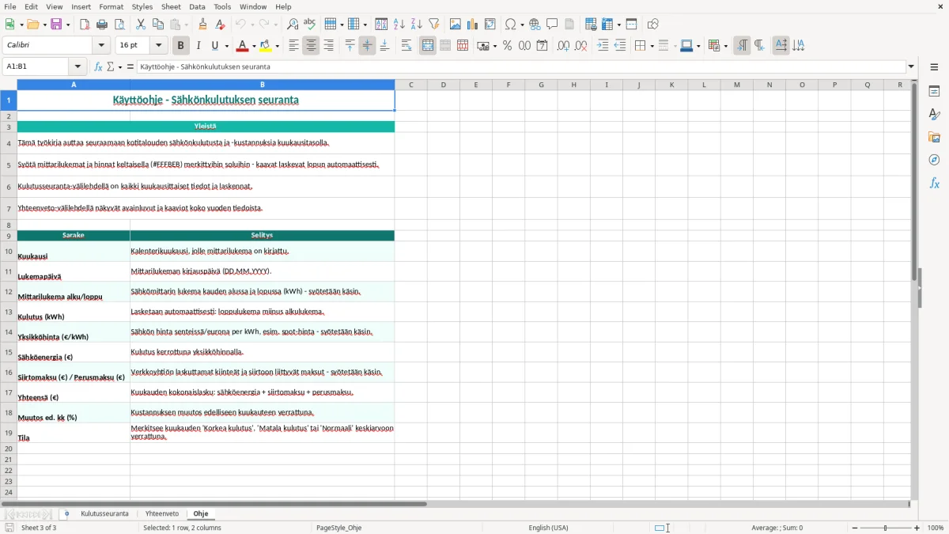Switch to the Yhteenveto sheet tab
949x534 pixels.
[162, 513]
